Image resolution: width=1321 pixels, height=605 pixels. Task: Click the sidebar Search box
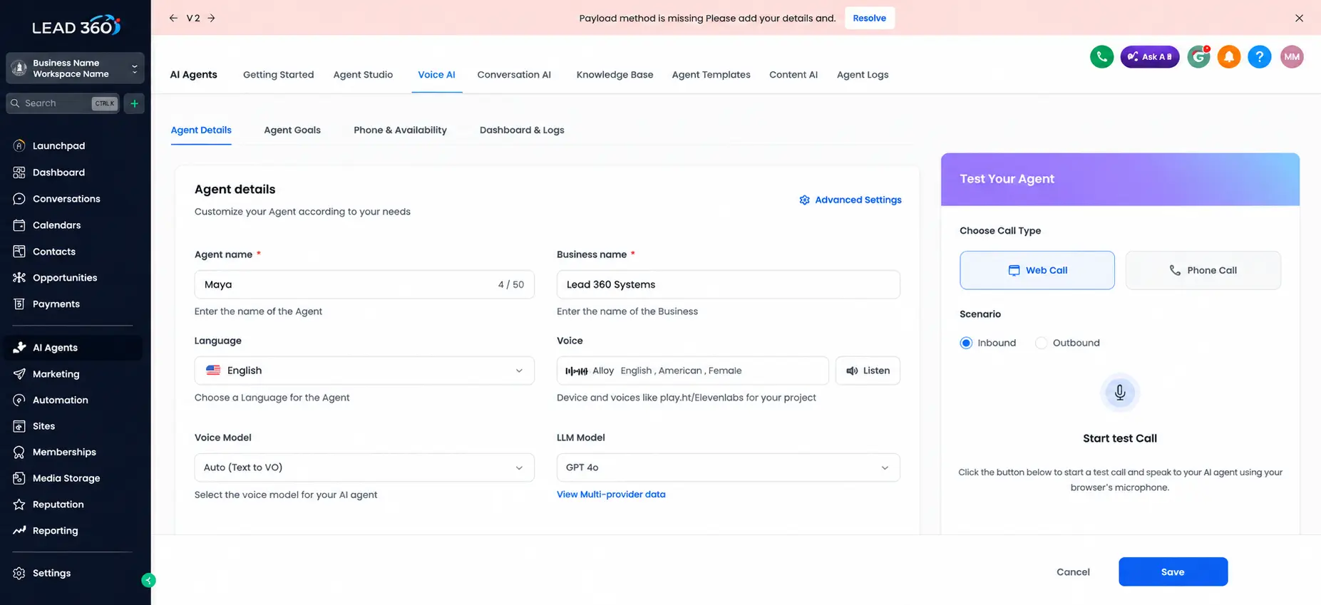click(x=62, y=103)
